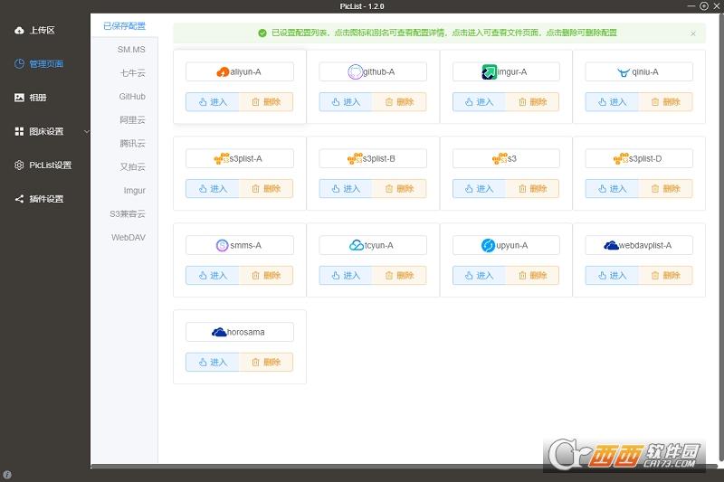Expand the 图床设置 submenu arrow

click(x=86, y=131)
